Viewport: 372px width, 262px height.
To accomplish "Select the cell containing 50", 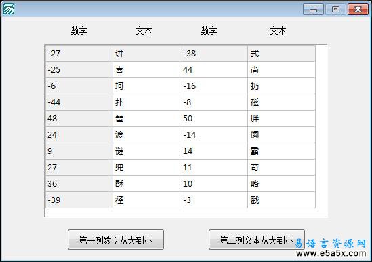I will [213, 119].
